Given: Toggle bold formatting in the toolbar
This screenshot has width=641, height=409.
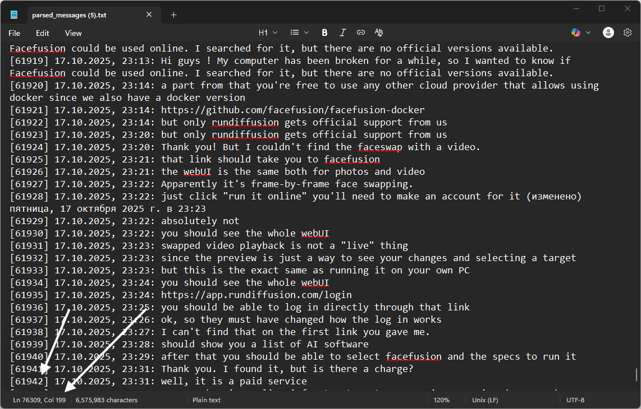Looking at the screenshot, I should pos(324,33).
